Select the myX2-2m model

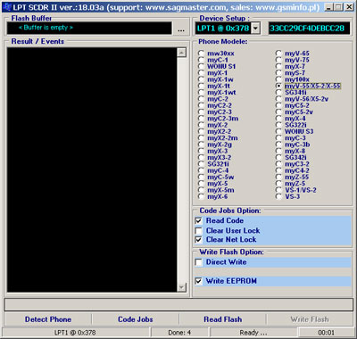click(x=202, y=138)
